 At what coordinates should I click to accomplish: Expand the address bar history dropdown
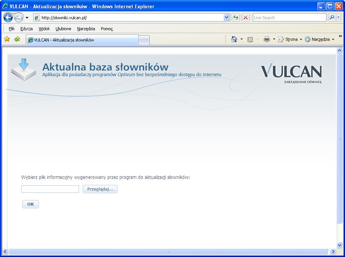pyautogui.click(x=227, y=18)
